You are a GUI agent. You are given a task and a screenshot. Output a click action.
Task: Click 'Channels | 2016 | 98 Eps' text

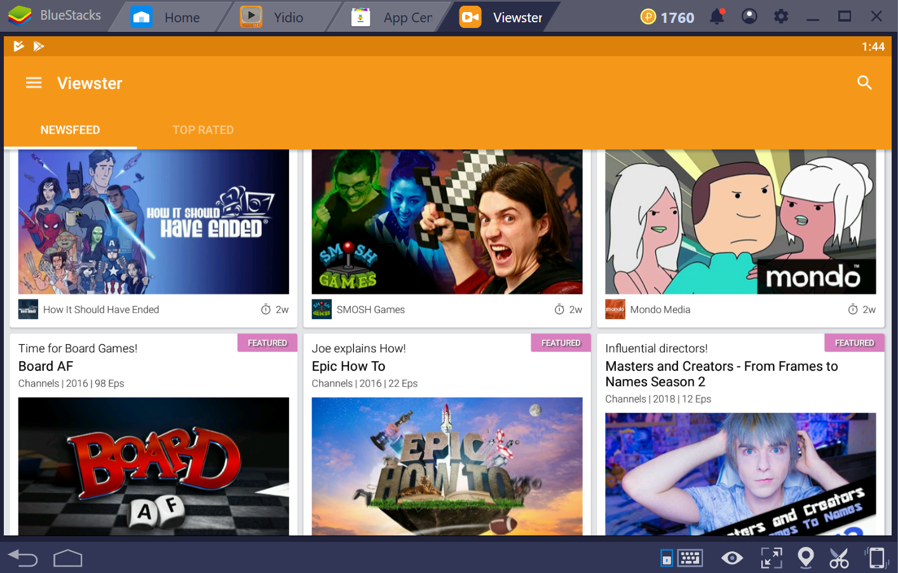[x=71, y=383]
